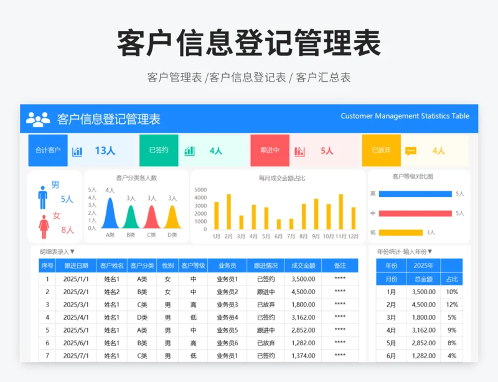Viewport: 498px width, 382px height.
Task: Click the 总金额 header cell
Action: click(x=423, y=279)
